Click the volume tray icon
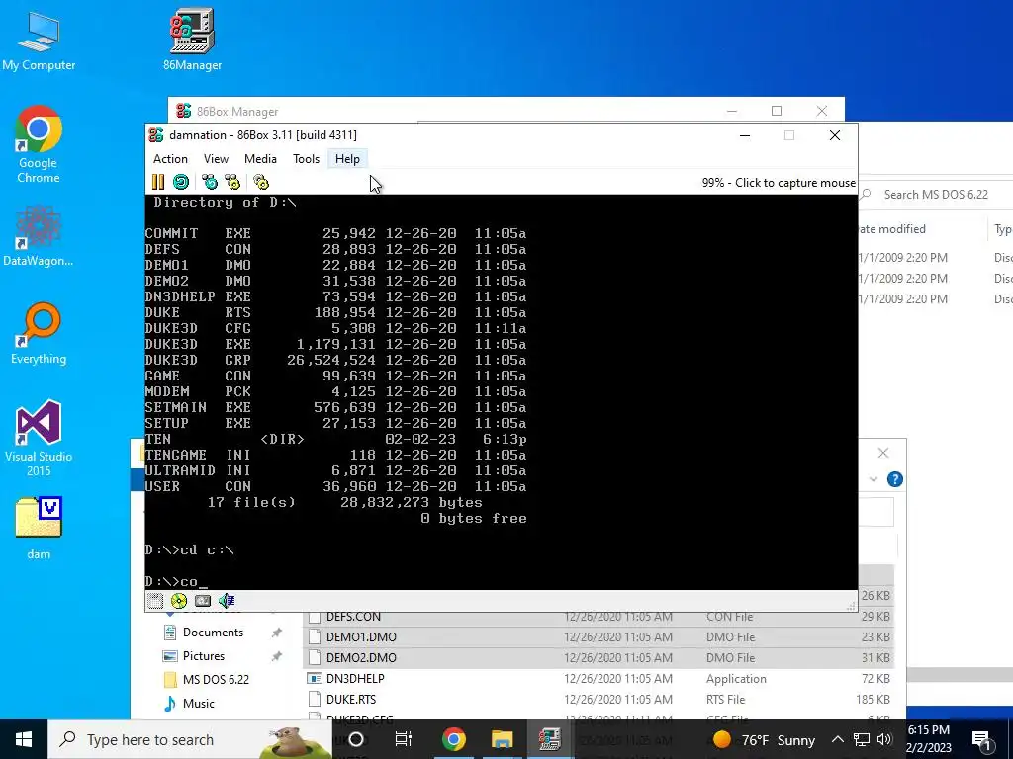 pos(884,739)
